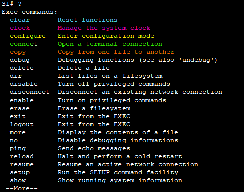This screenshot has width=244, height=192.
Task: Click the 'setup' command name
Action: [20, 173]
